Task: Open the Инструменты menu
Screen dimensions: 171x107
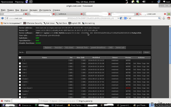Action: pos(45,10)
